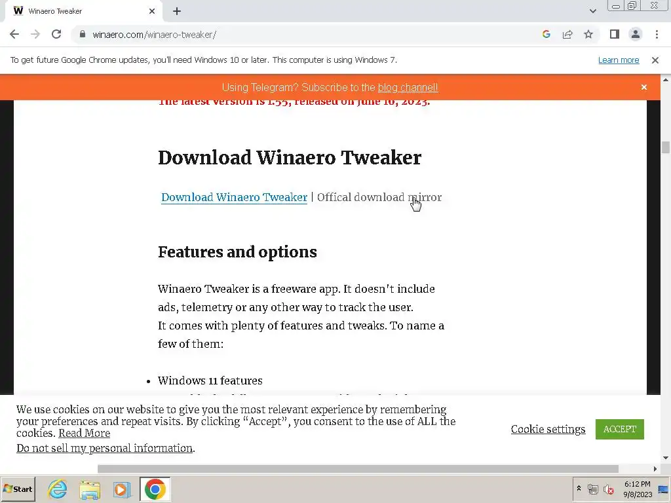Screen dimensions: 671x503
Task: Launch Internet Explorer from taskbar
Action: (58, 489)
